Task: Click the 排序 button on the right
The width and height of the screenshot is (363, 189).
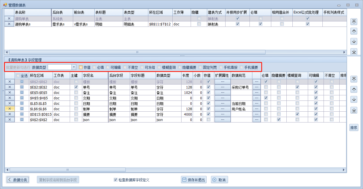Action: (354, 128)
